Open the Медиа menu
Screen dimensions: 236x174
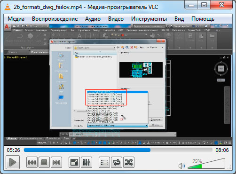(16, 19)
